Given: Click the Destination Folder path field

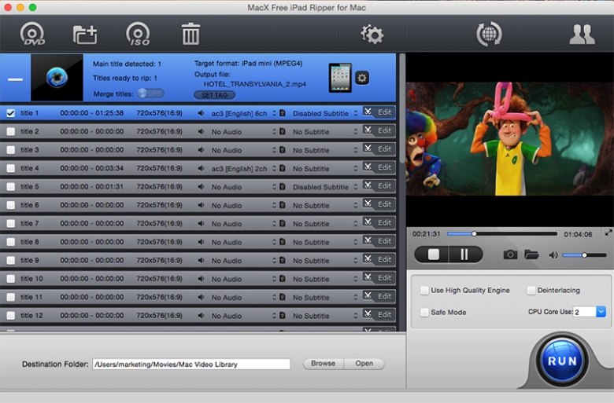Looking at the screenshot, I should pyautogui.click(x=191, y=365).
